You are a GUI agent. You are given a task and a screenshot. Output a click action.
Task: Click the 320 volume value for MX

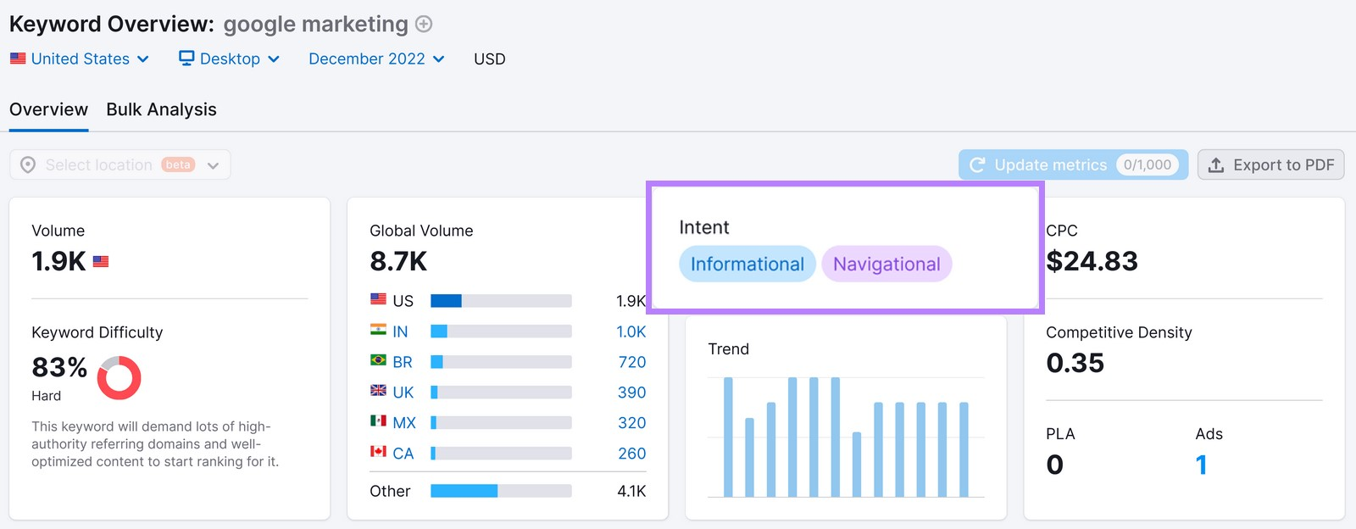[632, 423]
